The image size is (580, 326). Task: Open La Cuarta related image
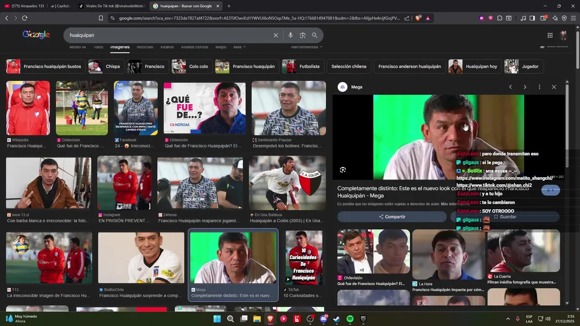click(x=523, y=250)
